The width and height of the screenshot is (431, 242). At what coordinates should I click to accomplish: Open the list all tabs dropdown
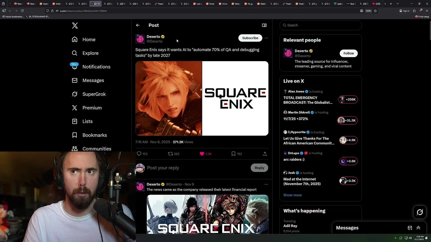click(x=398, y=4)
